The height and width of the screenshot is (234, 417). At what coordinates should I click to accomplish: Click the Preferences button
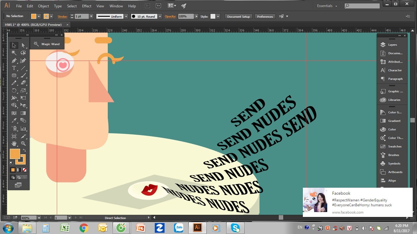pyautogui.click(x=265, y=16)
